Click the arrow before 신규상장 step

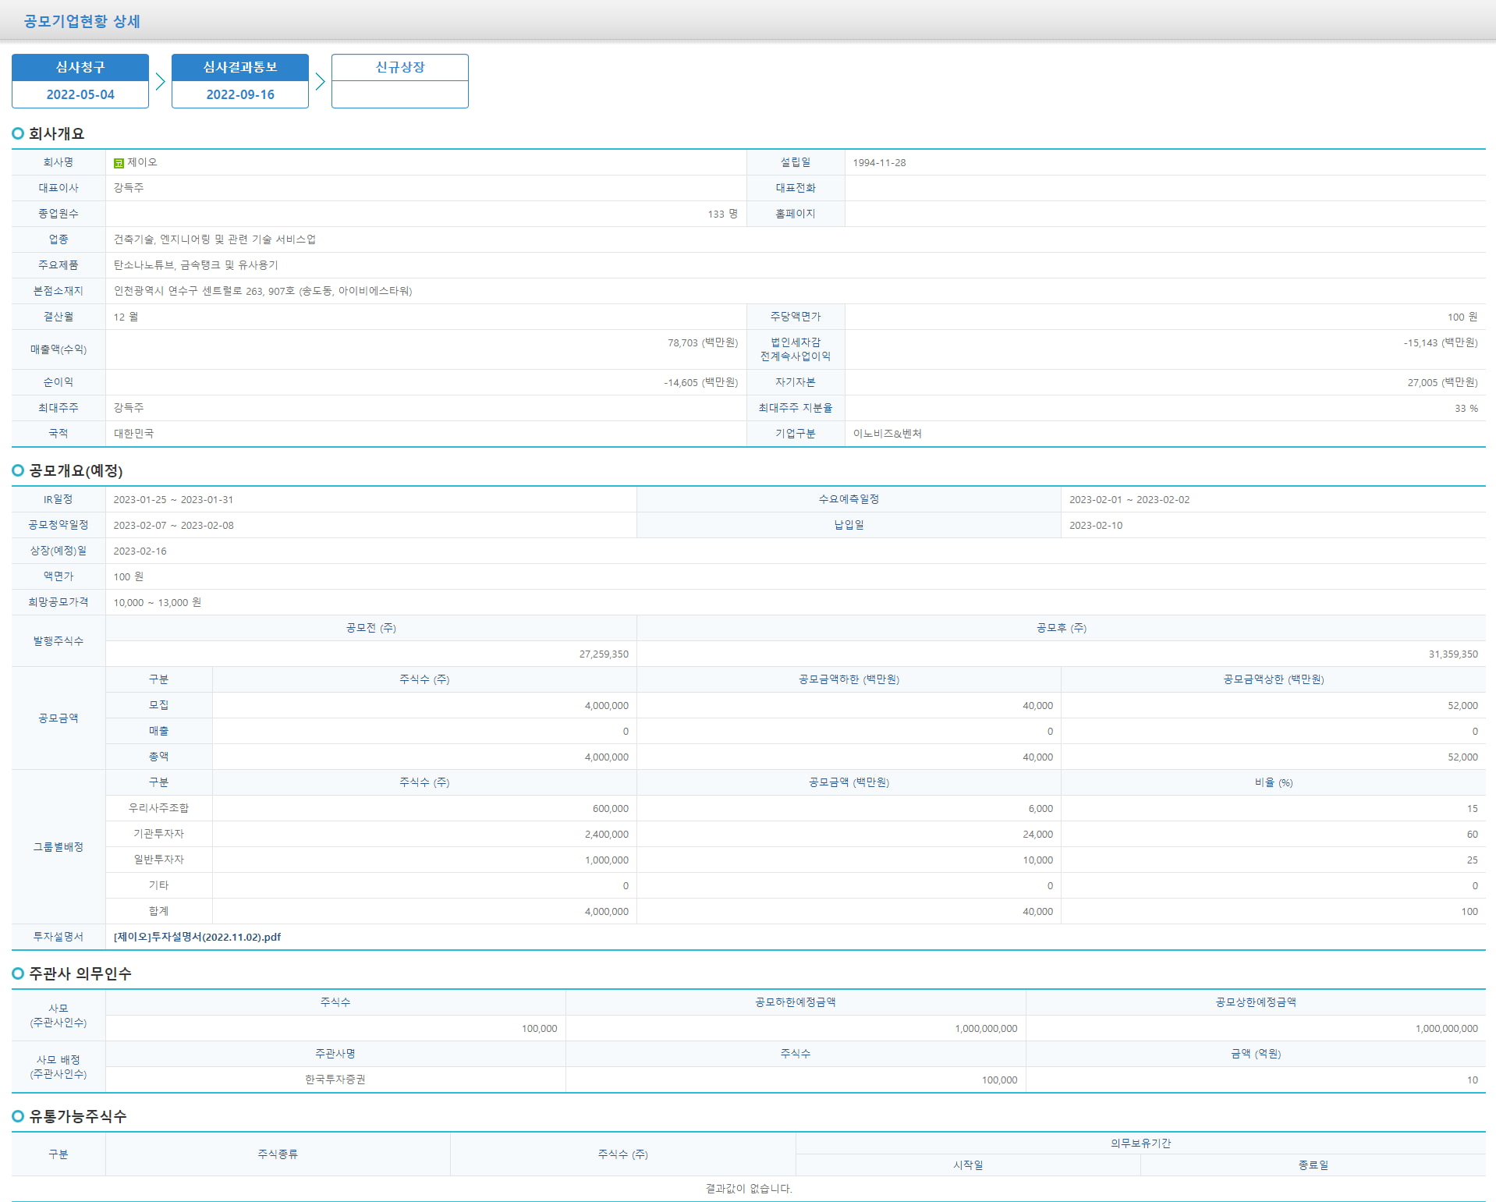pyautogui.click(x=320, y=81)
